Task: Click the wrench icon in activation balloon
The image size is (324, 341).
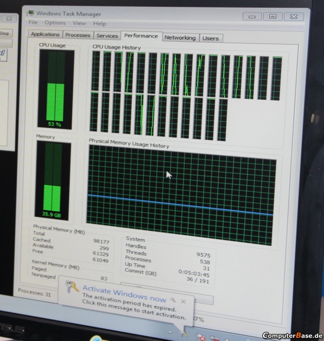Action: click(173, 300)
